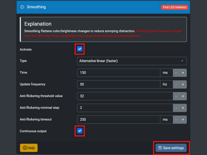Increase Update frequency with plus button

(x=183, y=84)
